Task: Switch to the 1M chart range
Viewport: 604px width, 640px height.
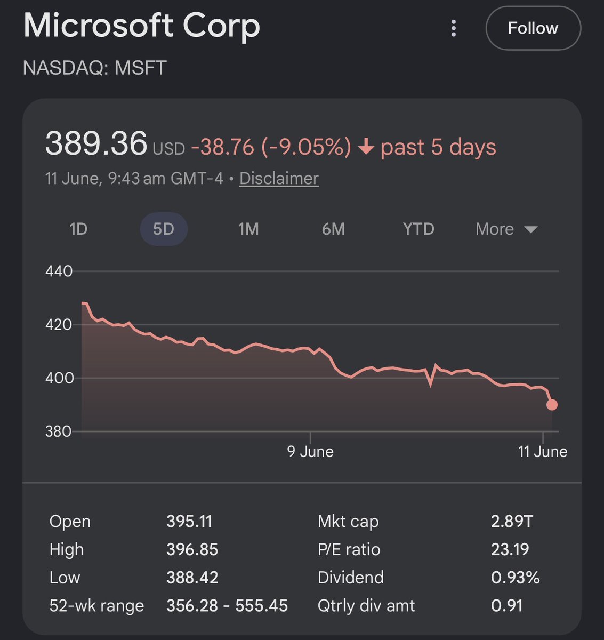Action: point(248,229)
